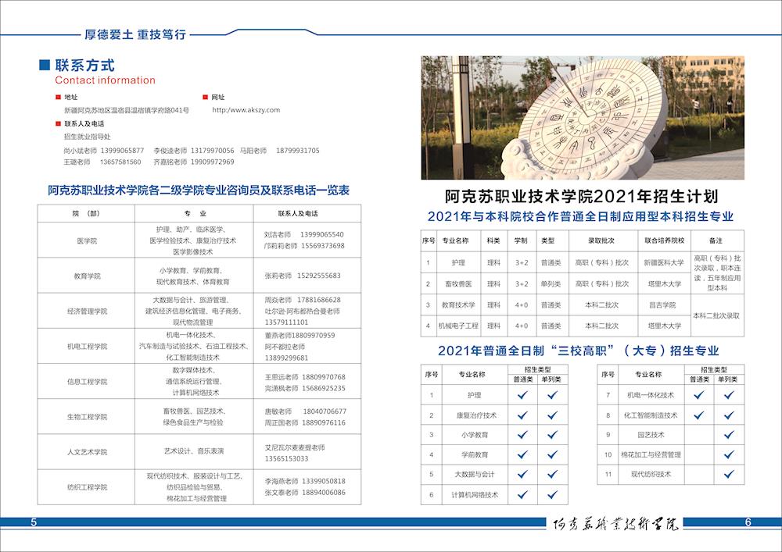Click the blue square beside 联系方式 heading
Image resolution: width=782 pixels, height=552 pixels.
[45, 66]
